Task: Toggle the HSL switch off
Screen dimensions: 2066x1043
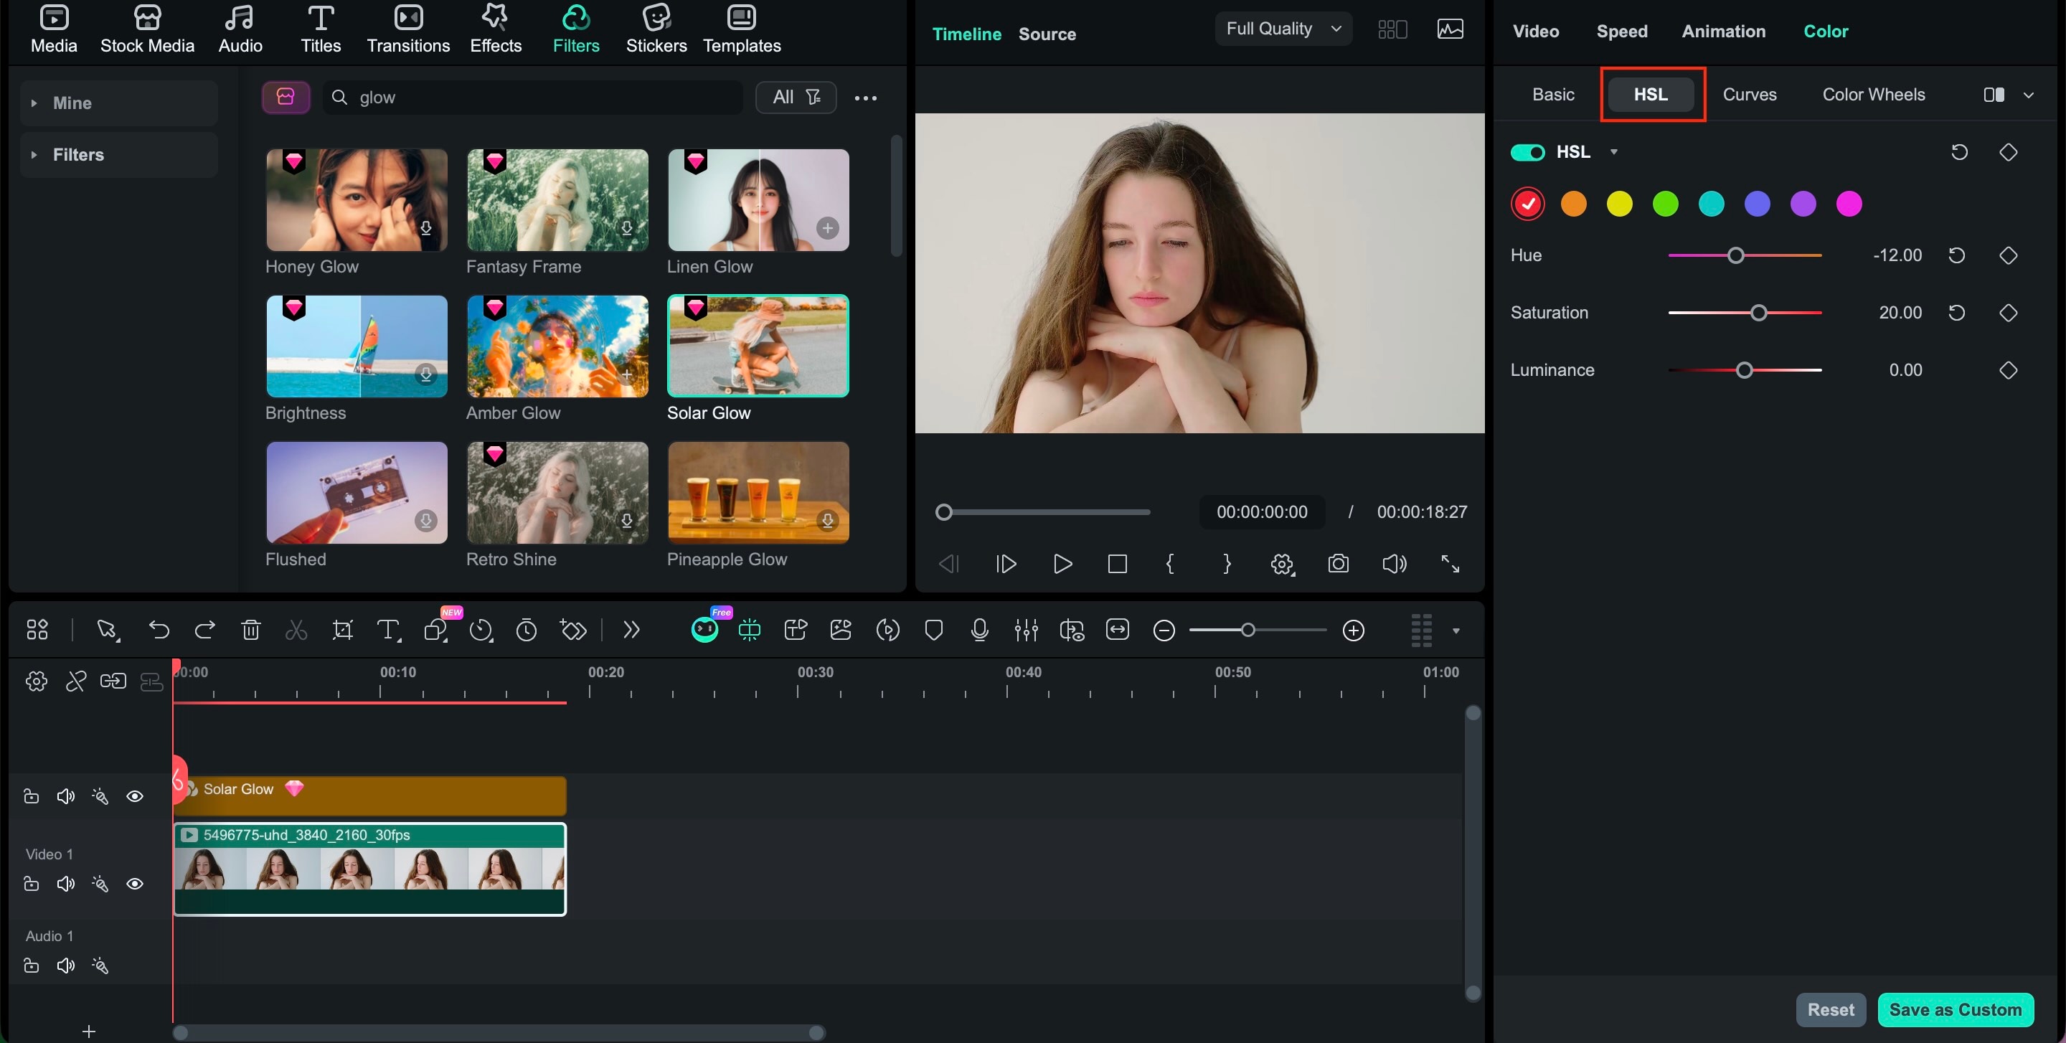Action: (1527, 152)
